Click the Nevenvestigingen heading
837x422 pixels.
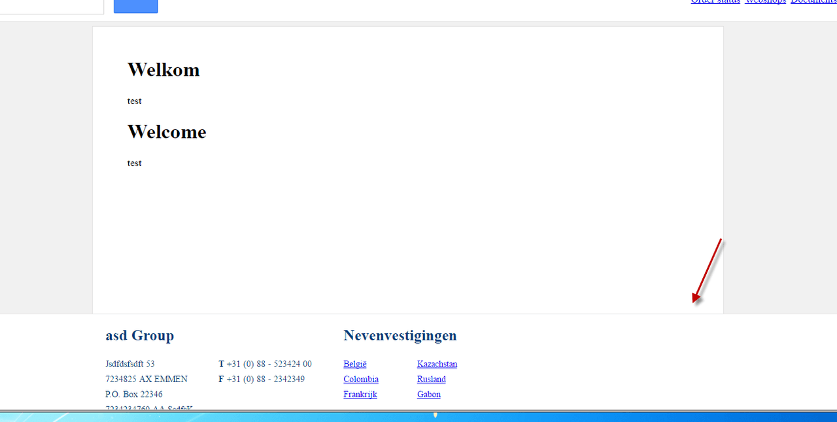tap(400, 336)
